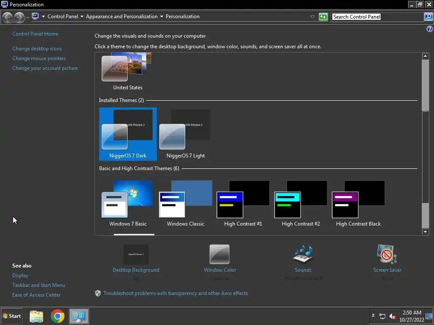Image resolution: width=434 pixels, height=325 pixels.
Task: Click the theme list scroll down arrow
Action: 425,232
